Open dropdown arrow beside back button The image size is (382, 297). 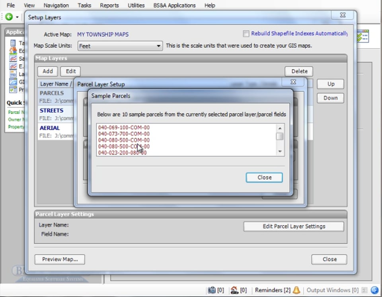(x=17, y=17)
